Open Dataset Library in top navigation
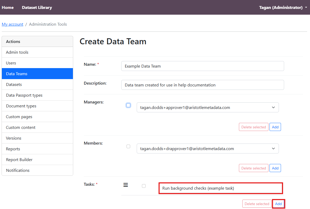This screenshot has height=209, width=310. (x=37, y=7)
